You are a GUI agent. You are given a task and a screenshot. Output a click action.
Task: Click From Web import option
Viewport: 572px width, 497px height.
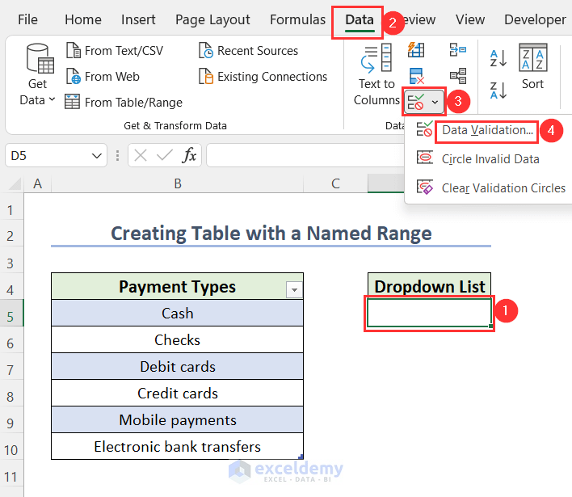click(x=103, y=76)
